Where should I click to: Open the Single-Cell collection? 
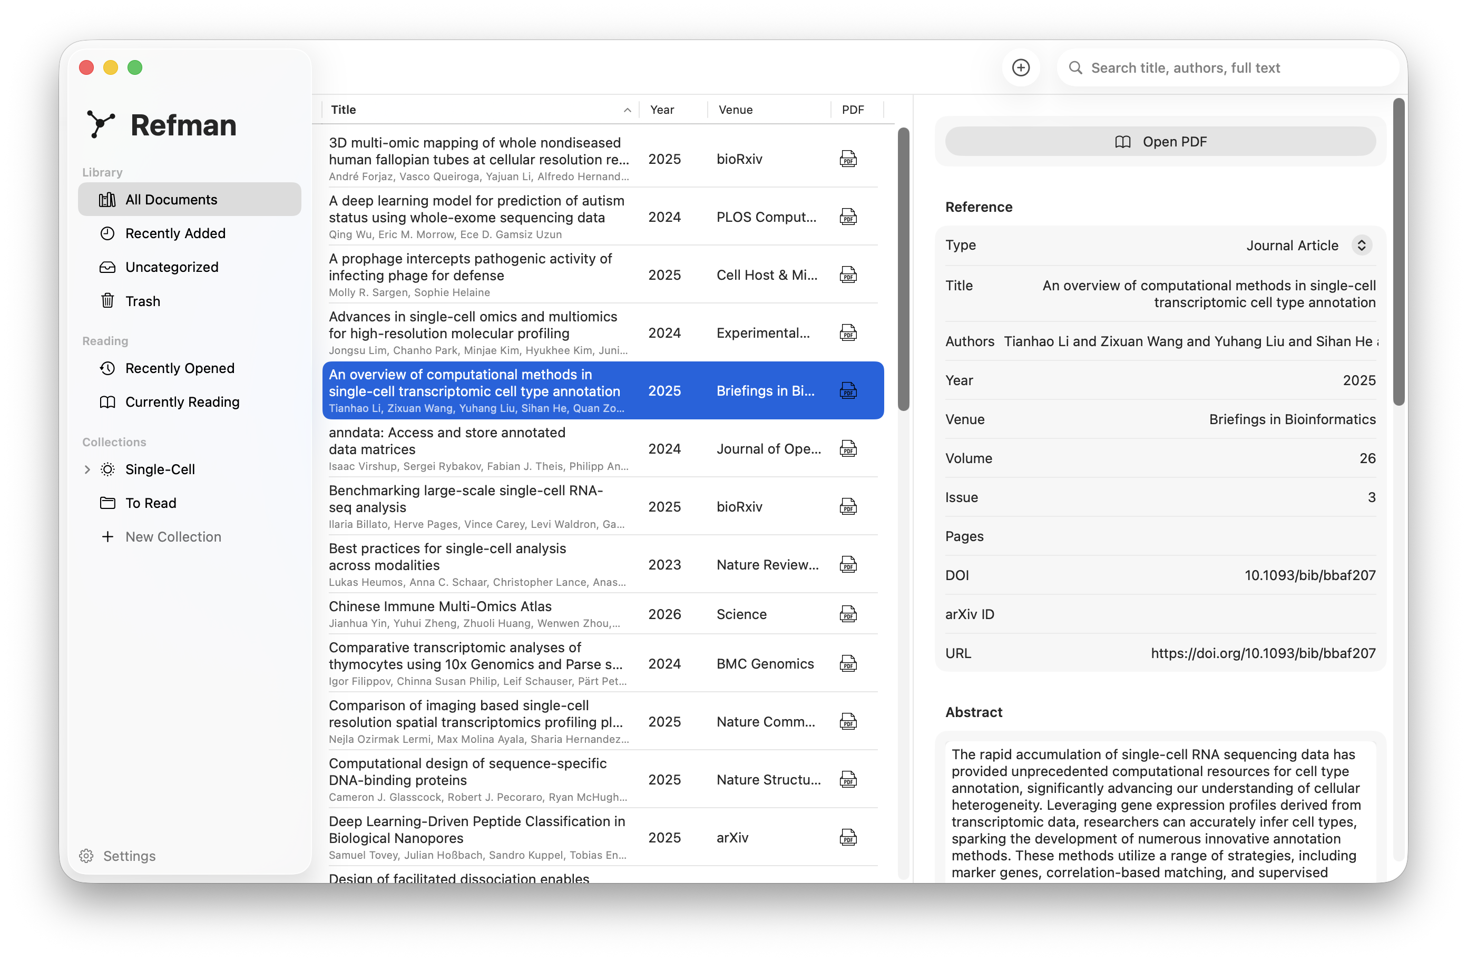coord(189,470)
